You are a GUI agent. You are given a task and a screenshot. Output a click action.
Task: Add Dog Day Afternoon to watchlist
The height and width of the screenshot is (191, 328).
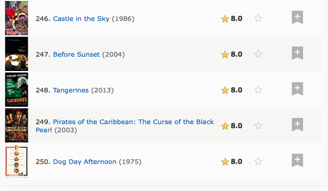point(297,160)
